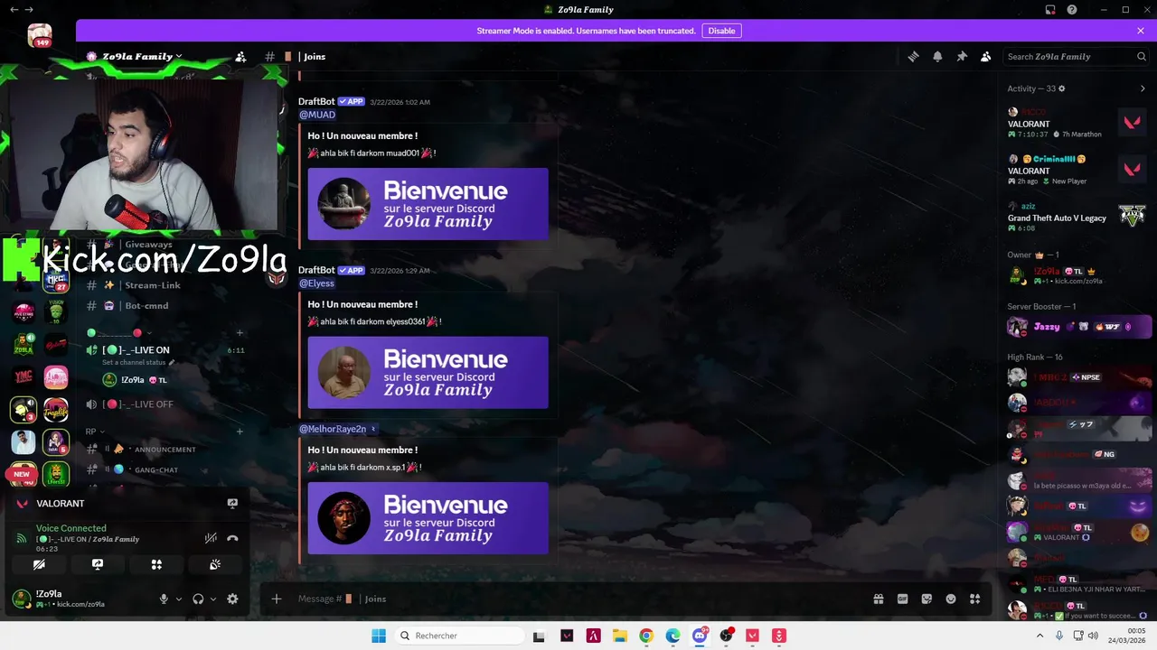
Task: Open the input device dropdown arrow
Action: (178, 599)
